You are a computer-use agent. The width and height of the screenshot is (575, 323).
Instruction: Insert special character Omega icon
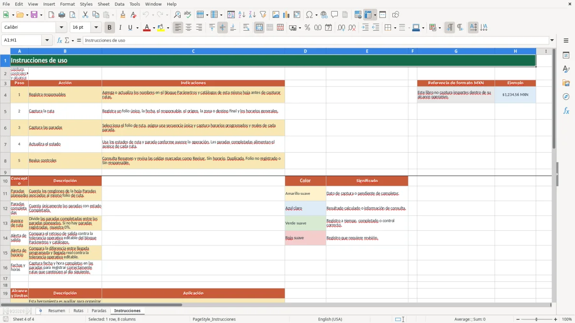(x=309, y=15)
